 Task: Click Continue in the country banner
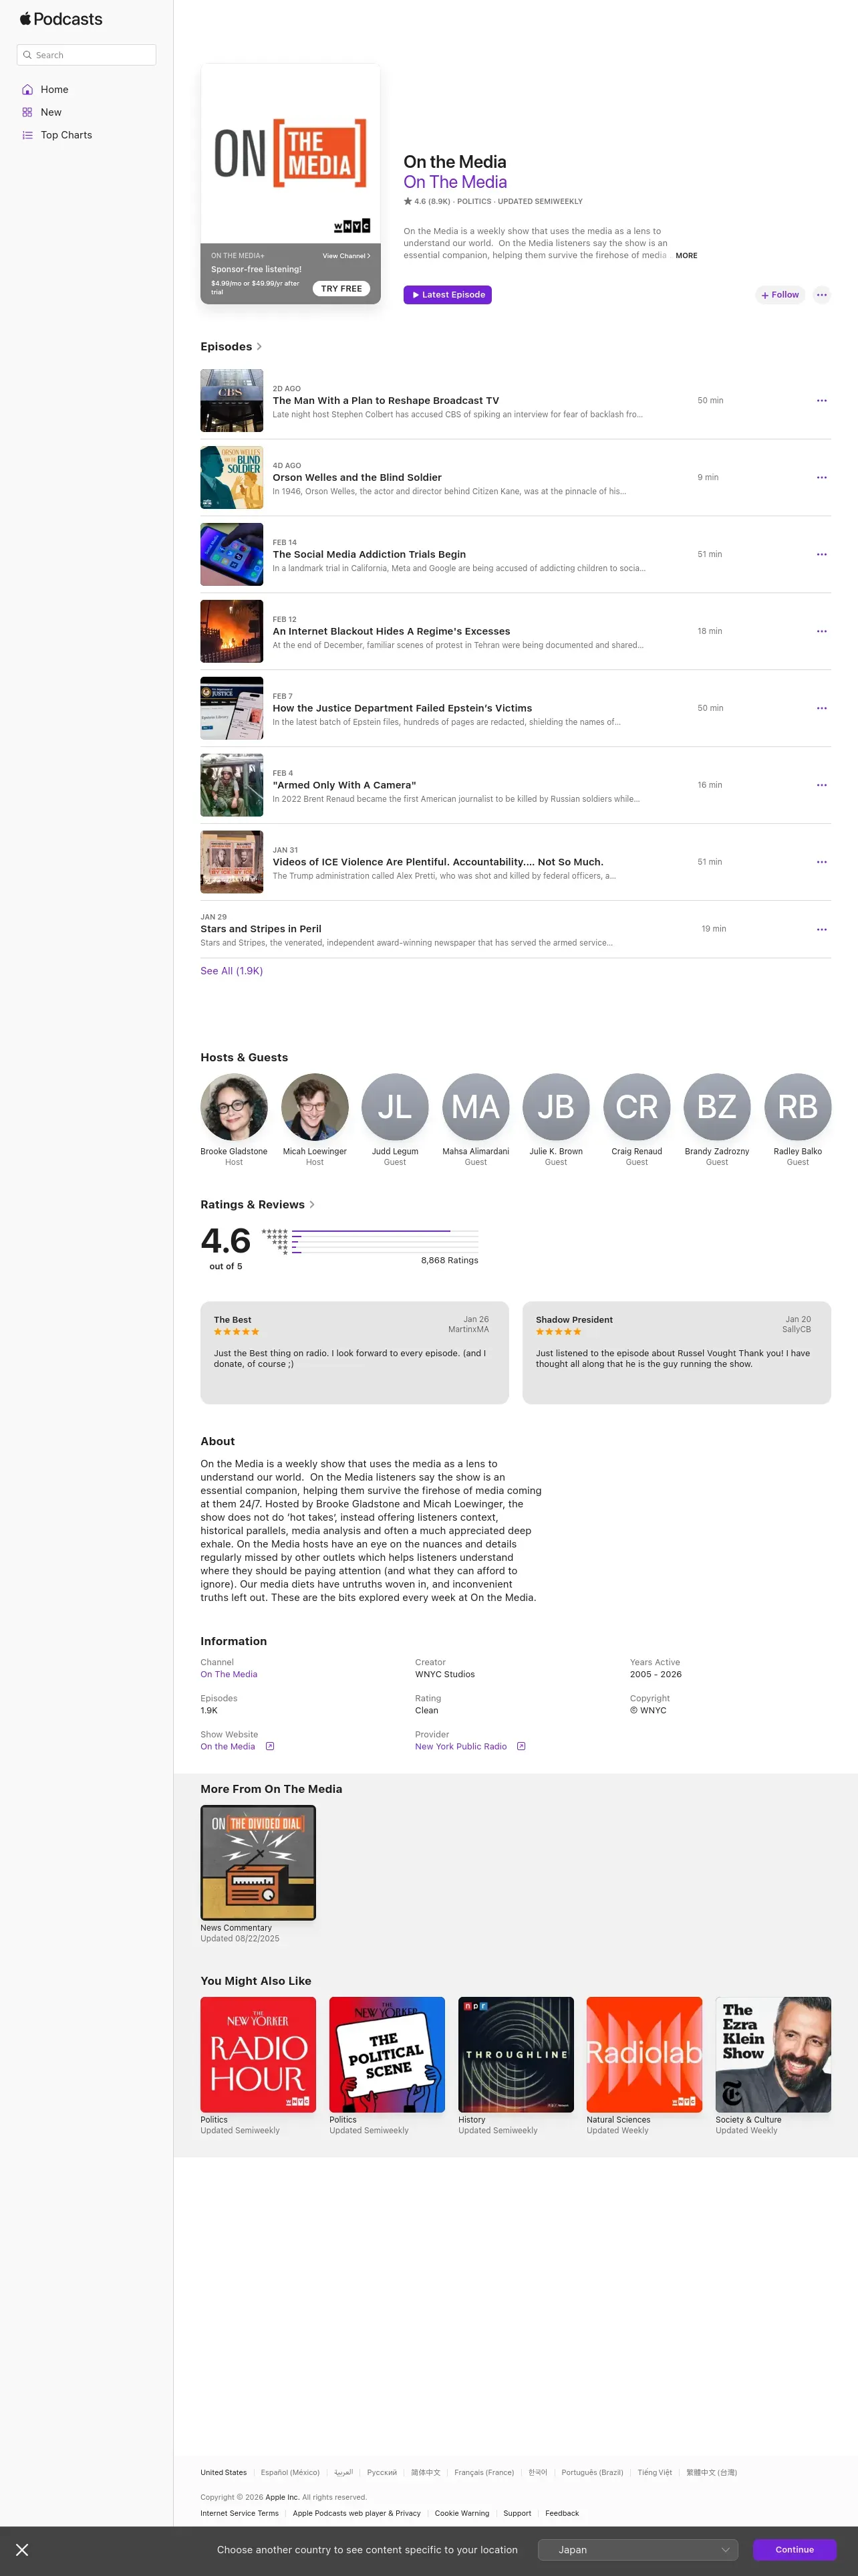point(794,2550)
